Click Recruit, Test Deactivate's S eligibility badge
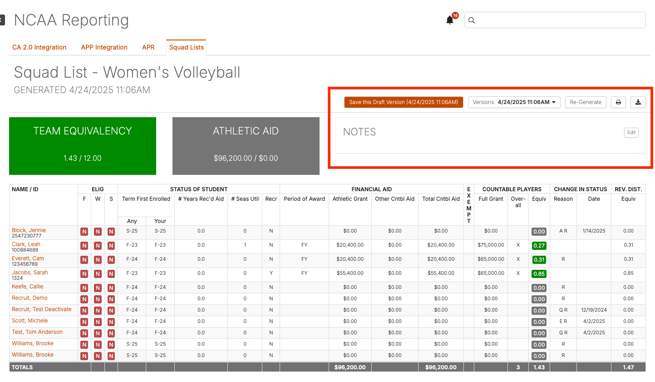The image size is (655, 382). [x=111, y=311]
